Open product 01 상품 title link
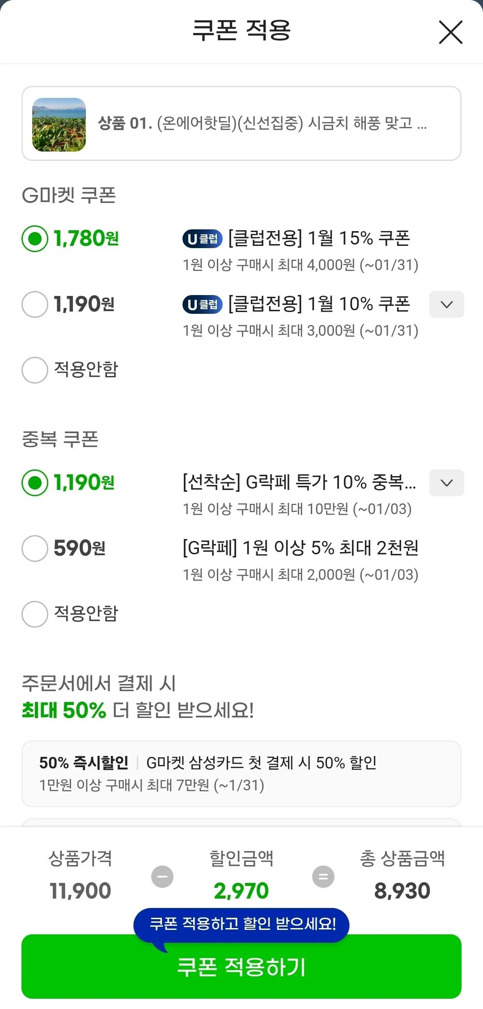The height and width of the screenshot is (1009, 483). pos(263,126)
